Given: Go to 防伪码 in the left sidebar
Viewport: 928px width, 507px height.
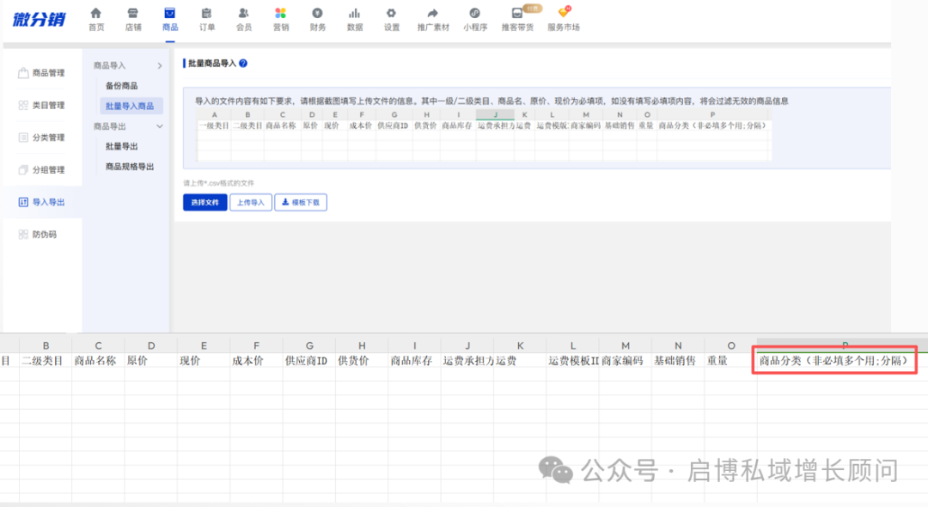Looking at the screenshot, I should click(x=45, y=235).
